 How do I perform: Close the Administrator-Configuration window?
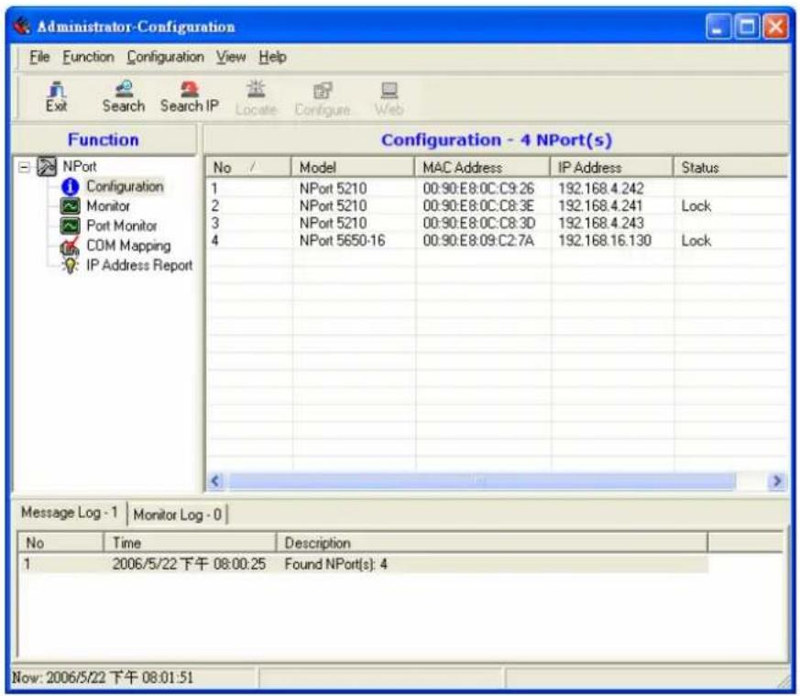pos(775,27)
